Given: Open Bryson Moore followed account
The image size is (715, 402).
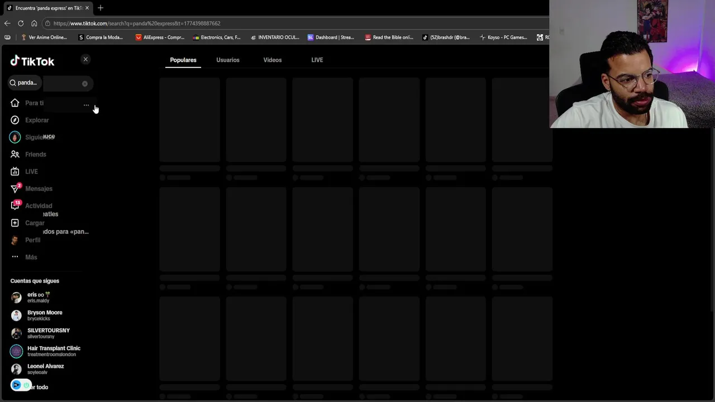Looking at the screenshot, I should 45,315.
